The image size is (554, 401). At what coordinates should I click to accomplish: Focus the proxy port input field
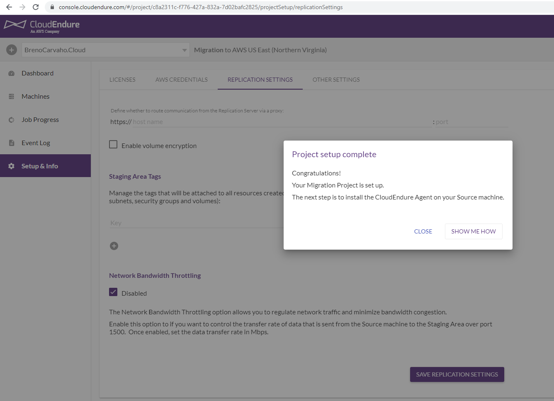[471, 122]
